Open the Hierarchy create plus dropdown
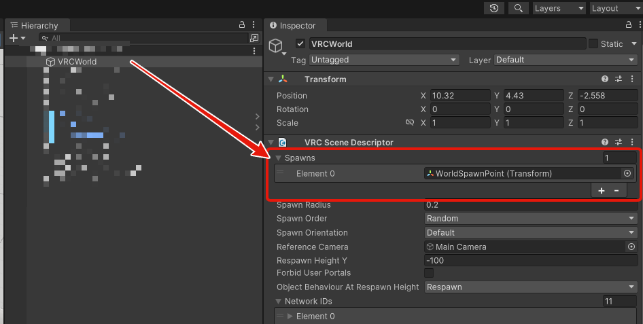Viewport: 643px width, 324px height. pyautogui.click(x=17, y=38)
